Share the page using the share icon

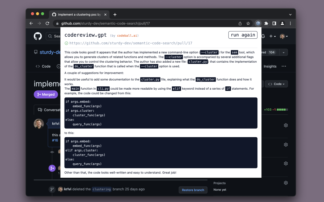click(x=240, y=23)
